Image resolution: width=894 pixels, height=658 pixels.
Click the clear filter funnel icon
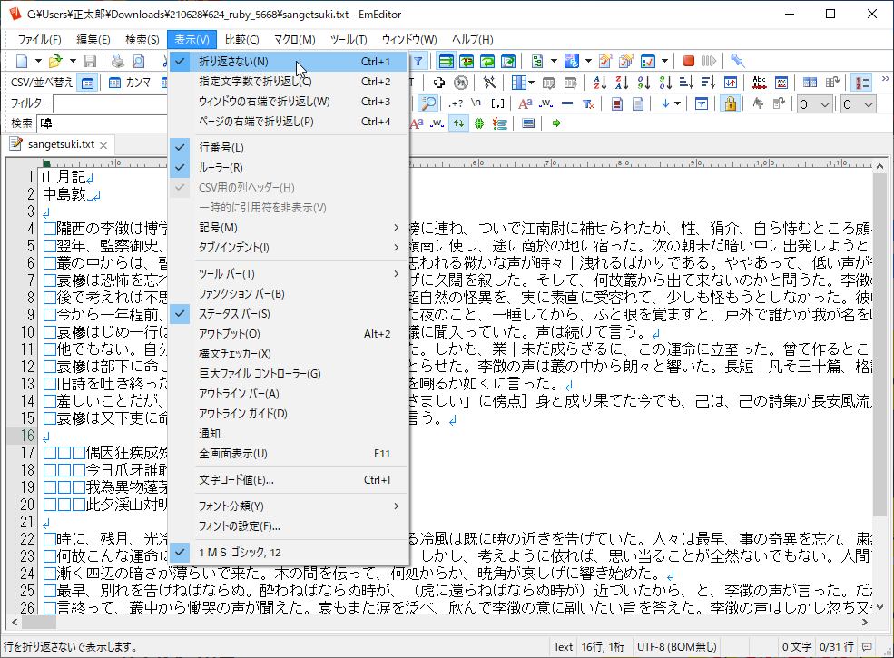point(588,103)
